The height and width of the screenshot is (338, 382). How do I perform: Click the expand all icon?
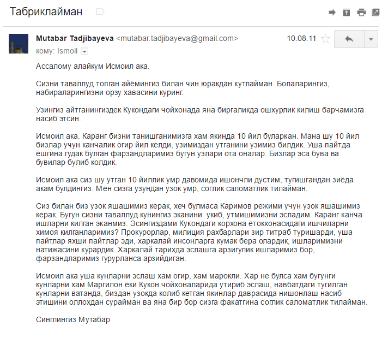346,12
